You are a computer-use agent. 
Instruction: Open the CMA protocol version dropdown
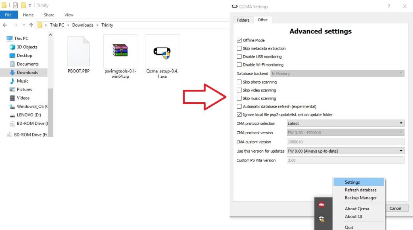pyautogui.click(x=345, y=133)
